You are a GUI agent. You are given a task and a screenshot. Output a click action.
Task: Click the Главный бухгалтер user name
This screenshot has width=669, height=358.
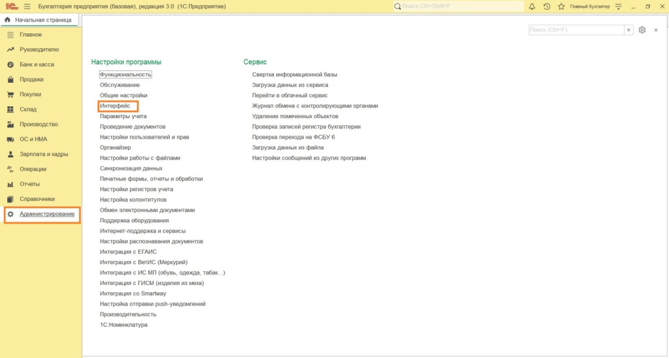589,6
